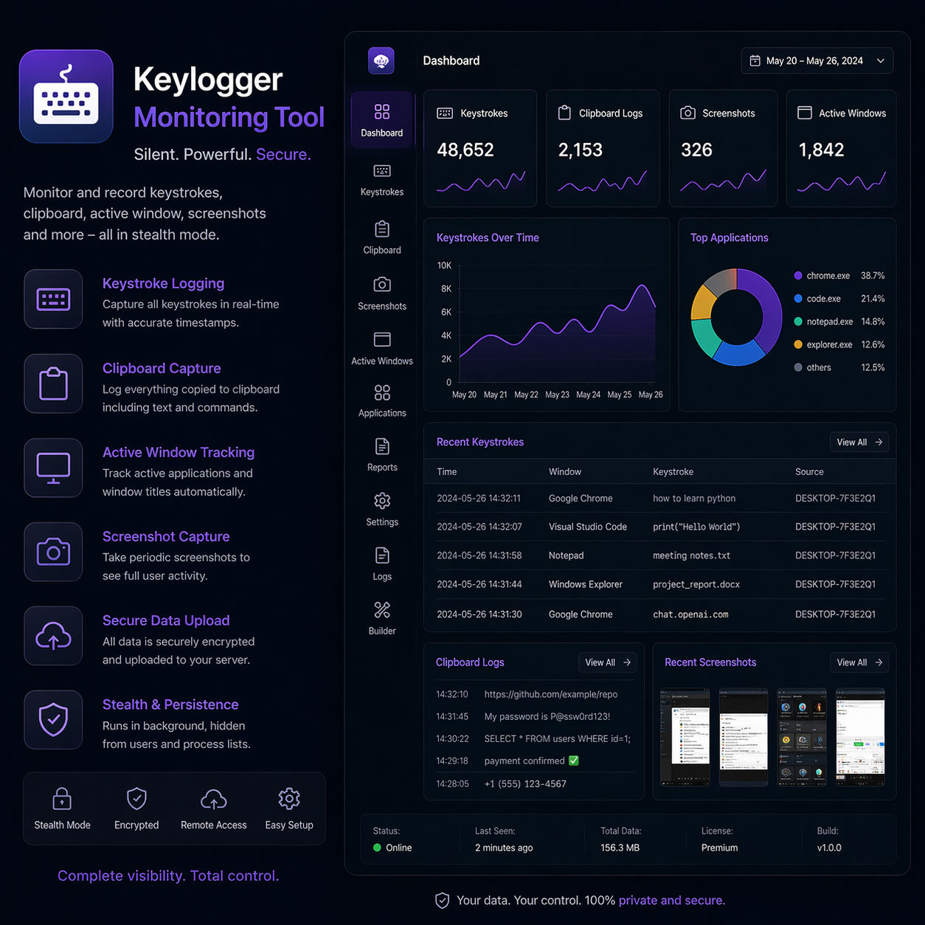Select the camera icon on the Screenshots stat card

coord(687,113)
